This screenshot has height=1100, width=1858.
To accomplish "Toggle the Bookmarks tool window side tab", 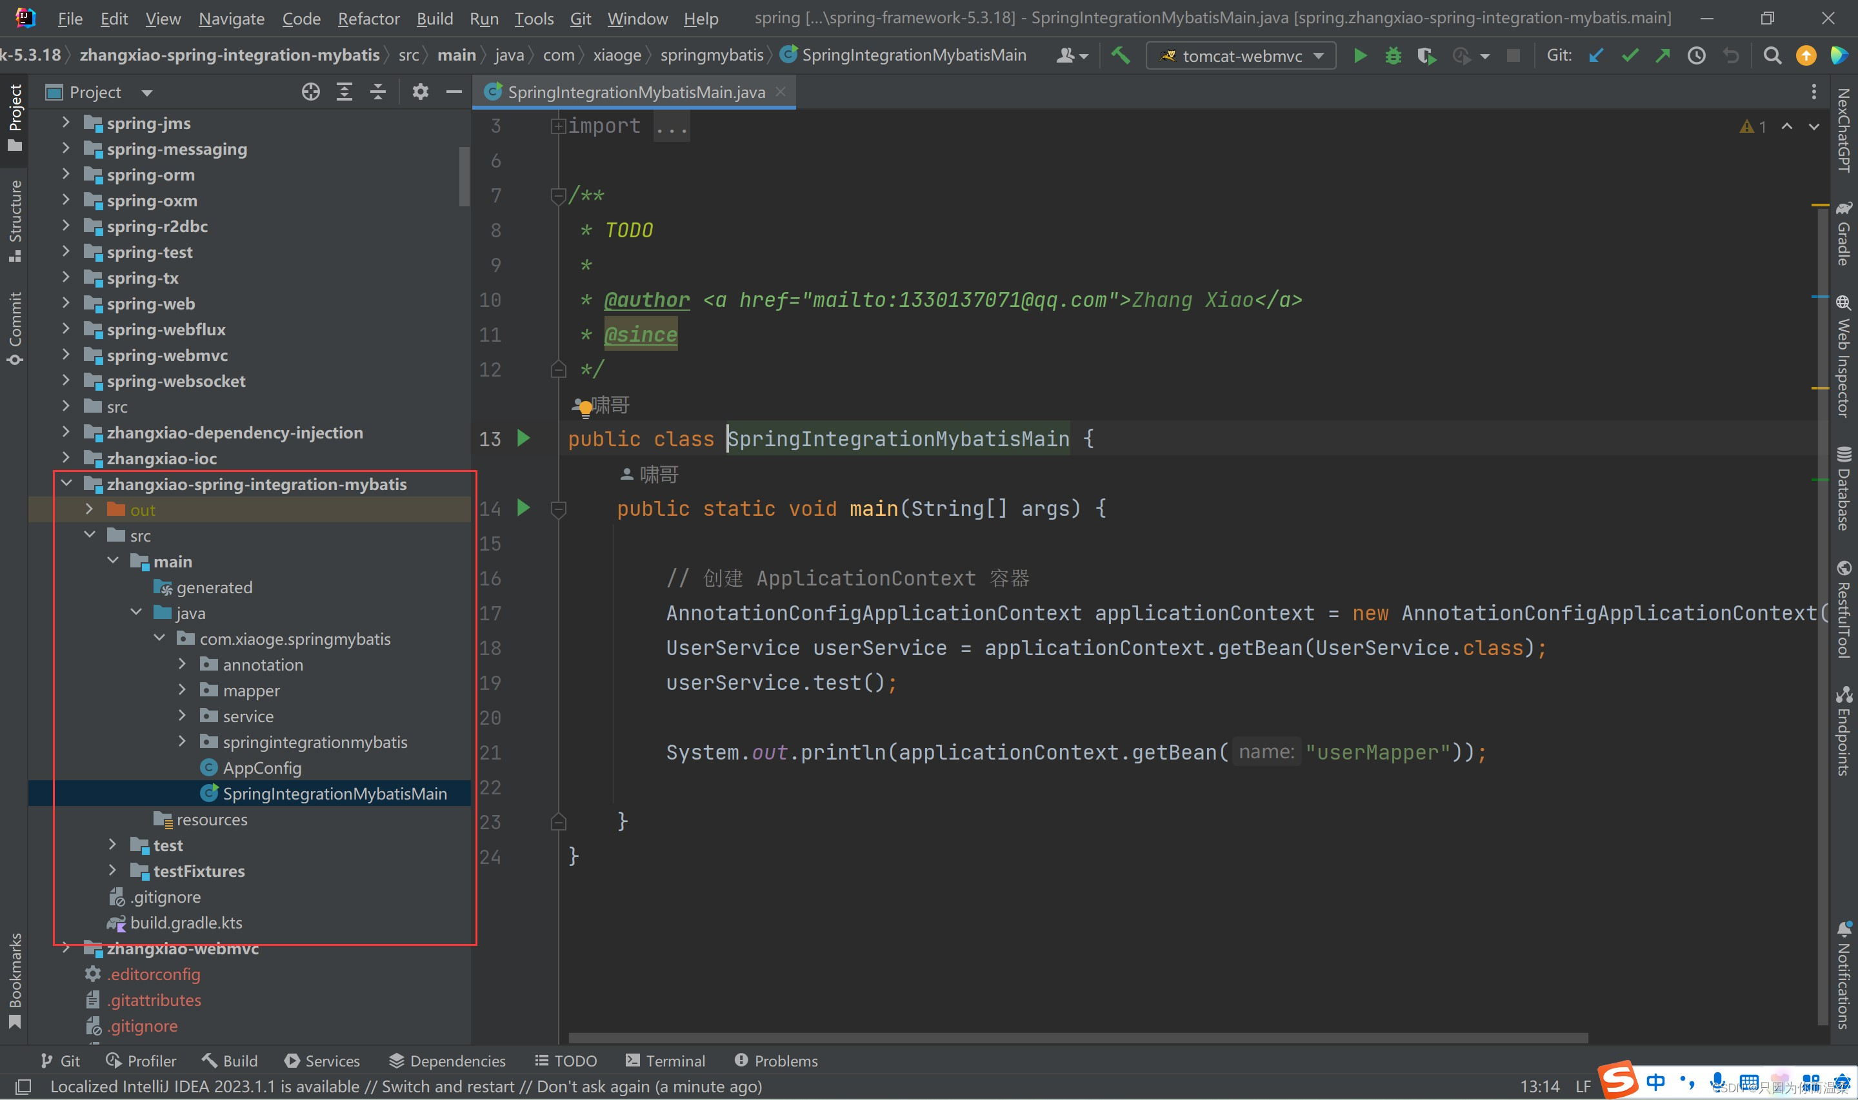I will point(15,979).
